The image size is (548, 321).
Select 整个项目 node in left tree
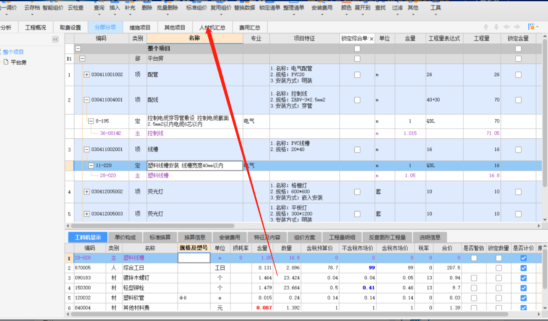coord(13,52)
